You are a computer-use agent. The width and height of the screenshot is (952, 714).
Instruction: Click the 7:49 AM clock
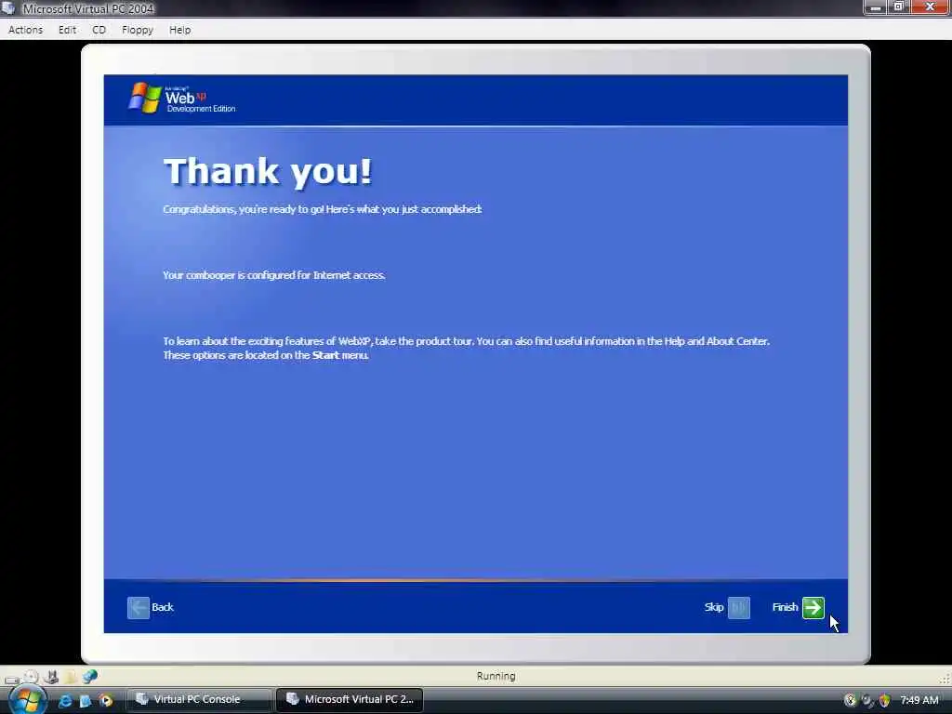[x=919, y=700]
